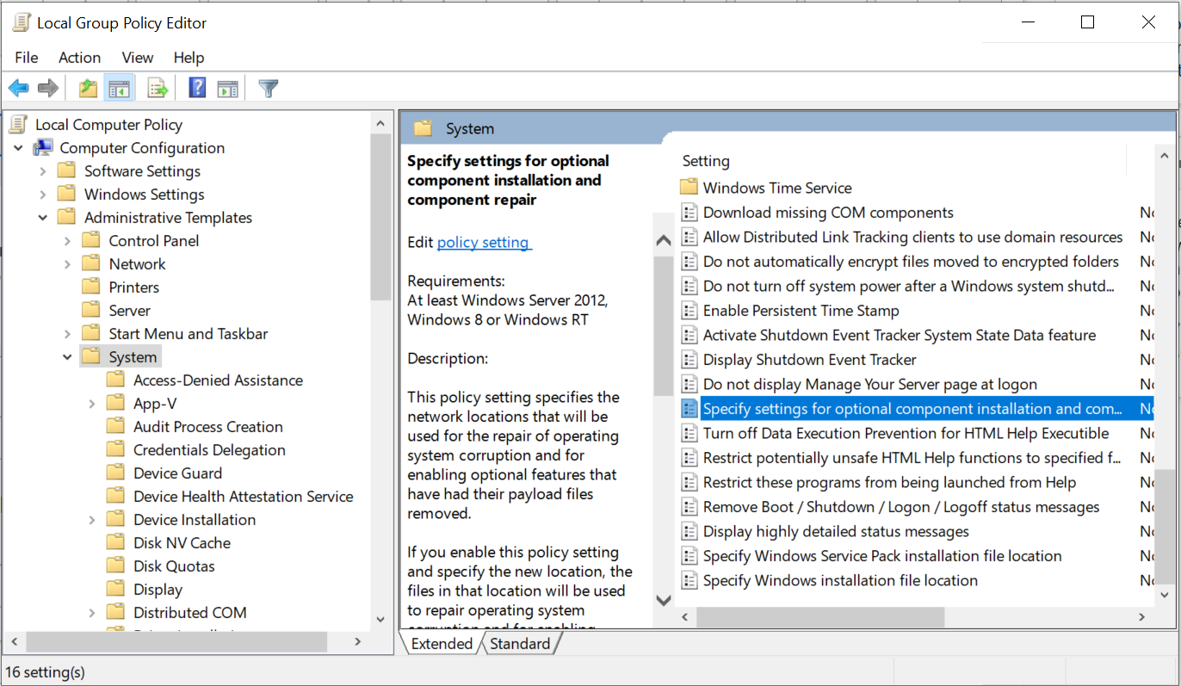The image size is (1181, 686).
Task: Collapse the Administrative Templates tree node
Action: [x=43, y=218]
